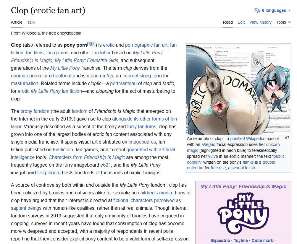Switch to the Talk tab
The height and width of the screenshot is (244, 297).
click(31, 22)
